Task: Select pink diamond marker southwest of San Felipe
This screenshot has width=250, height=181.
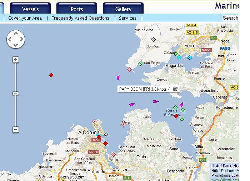Action: tap(129, 70)
